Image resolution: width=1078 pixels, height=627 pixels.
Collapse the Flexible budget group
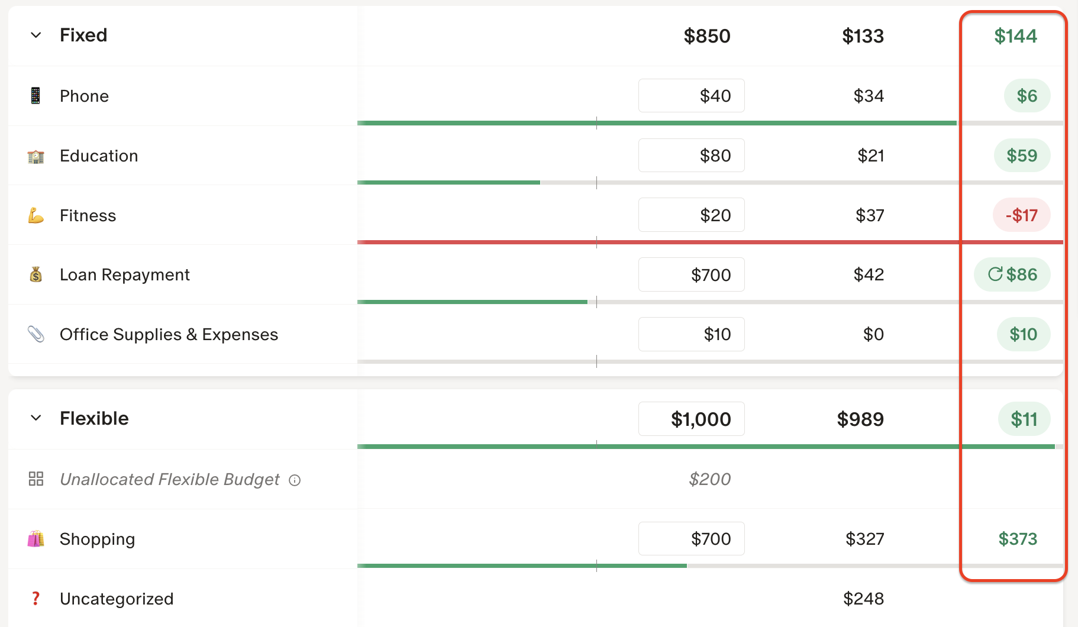35,418
